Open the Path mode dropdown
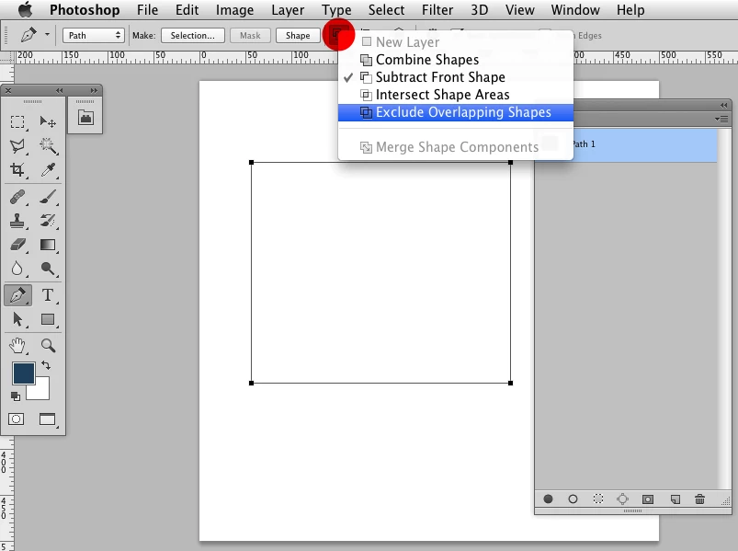Viewport: 738px width, 551px height. 93,35
